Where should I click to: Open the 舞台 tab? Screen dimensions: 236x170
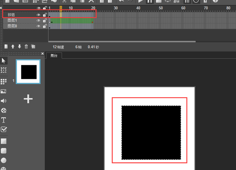(54, 56)
